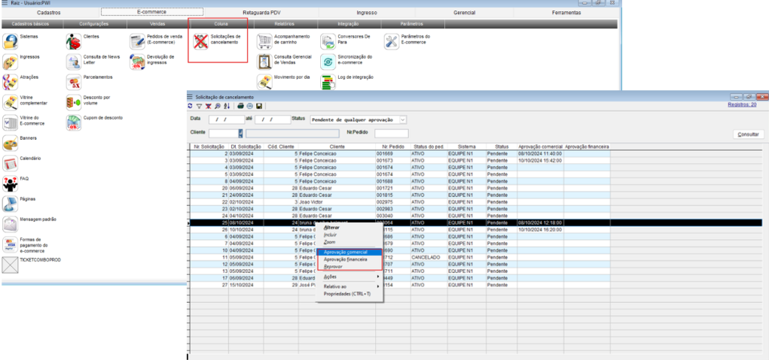Click the printer icon in the toolbar
The width and height of the screenshot is (769, 360).
(x=240, y=106)
